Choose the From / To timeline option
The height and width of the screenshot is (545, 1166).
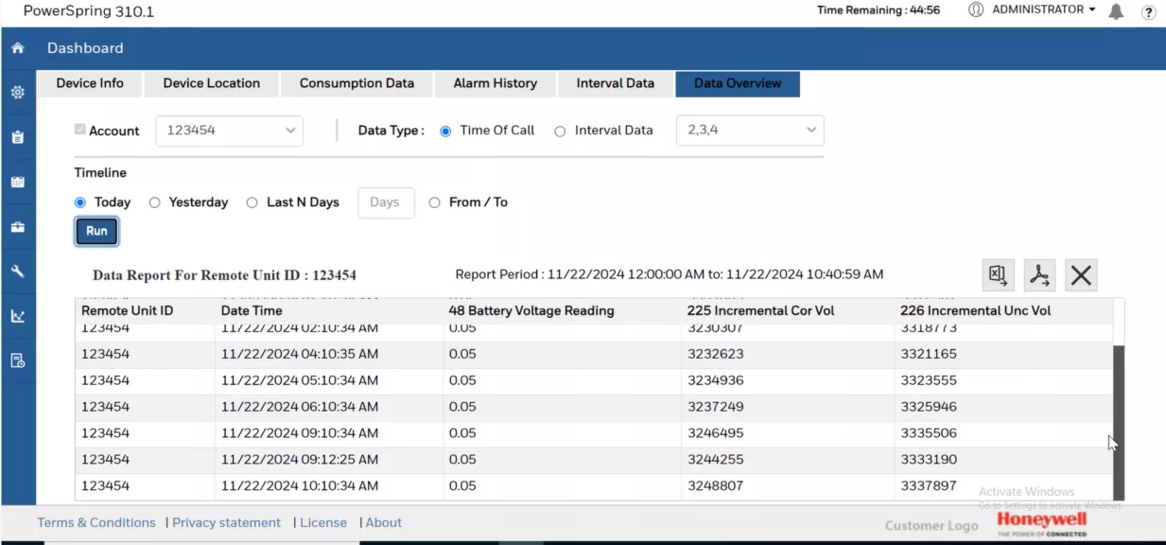(435, 202)
